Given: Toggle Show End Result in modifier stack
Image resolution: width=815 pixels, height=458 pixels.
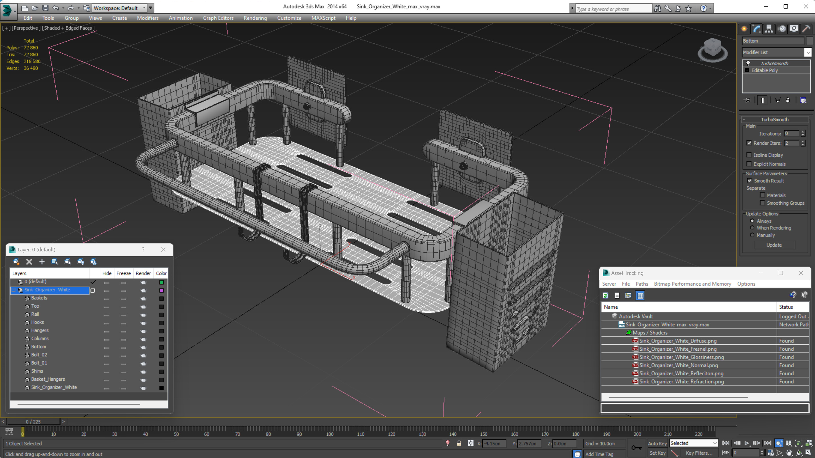Looking at the screenshot, I should (x=762, y=100).
